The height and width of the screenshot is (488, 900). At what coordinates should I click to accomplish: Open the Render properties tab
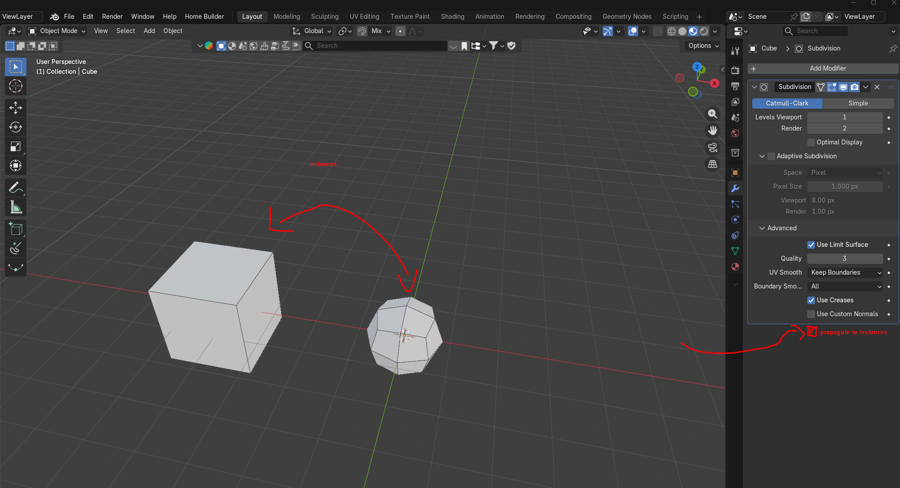735,70
